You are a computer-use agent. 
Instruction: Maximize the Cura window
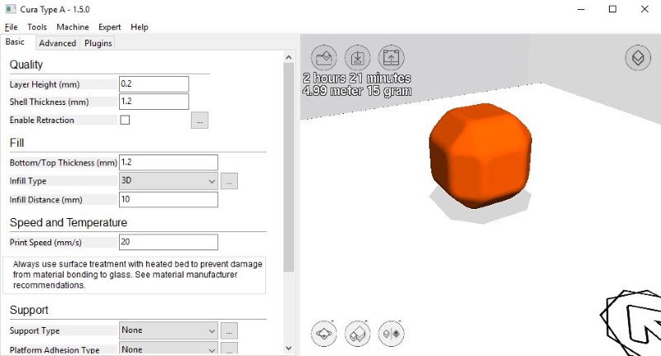tap(612, 9)
